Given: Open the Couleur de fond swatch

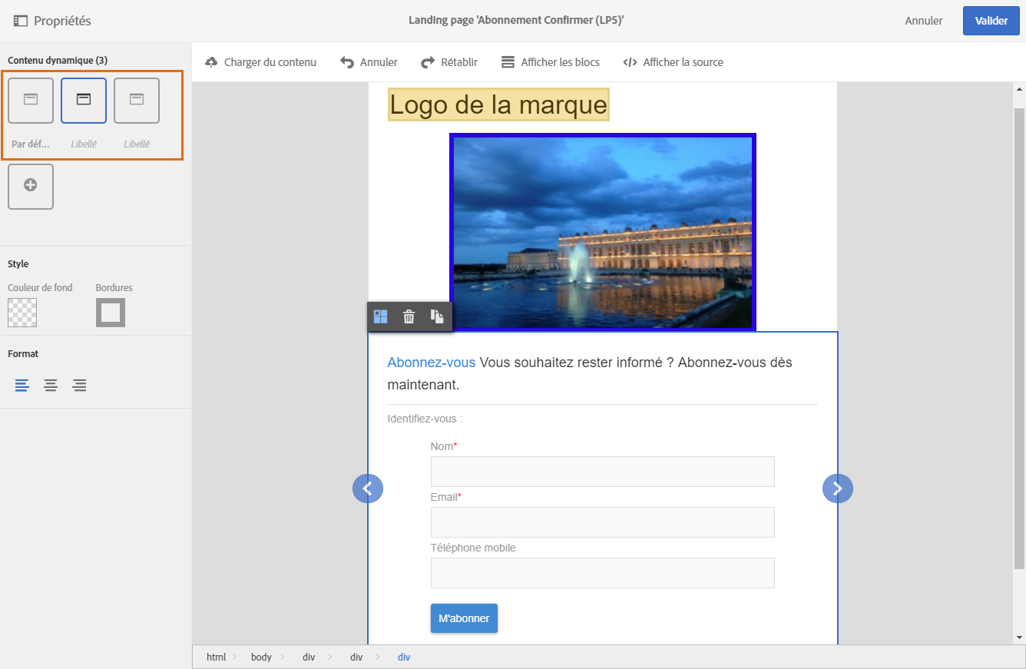Looking at the screenshot, I should [x=22, y=313].
